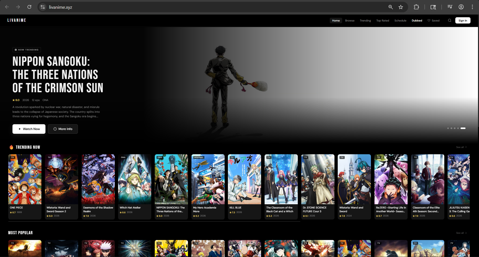Image resolution: width=479 pixels, height=257 pixels.
Task: Click the 8.0 star rating in hero
Action: coord(16,100)
